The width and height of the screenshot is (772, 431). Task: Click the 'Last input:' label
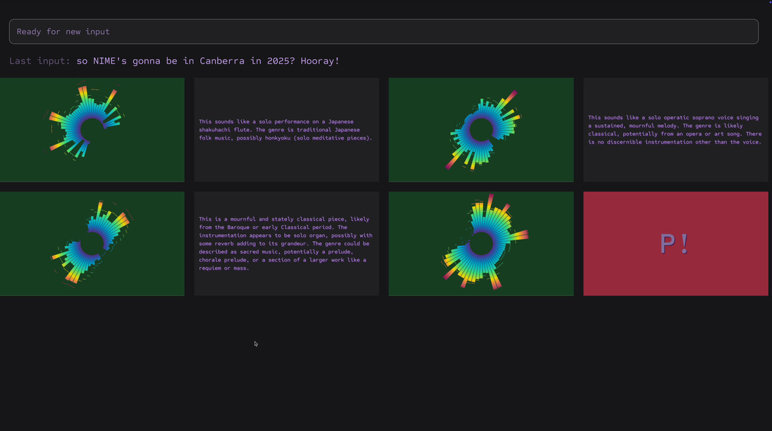[x=40, y=61]
